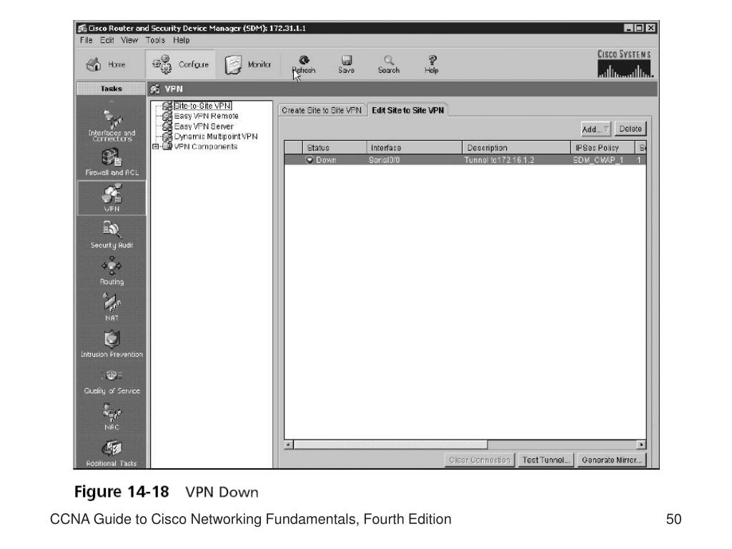The width and height of the screenshot is (732, 549).
Task: Select Dynamic Multipoint VPN in tree
Action: (x=216, y=137)
